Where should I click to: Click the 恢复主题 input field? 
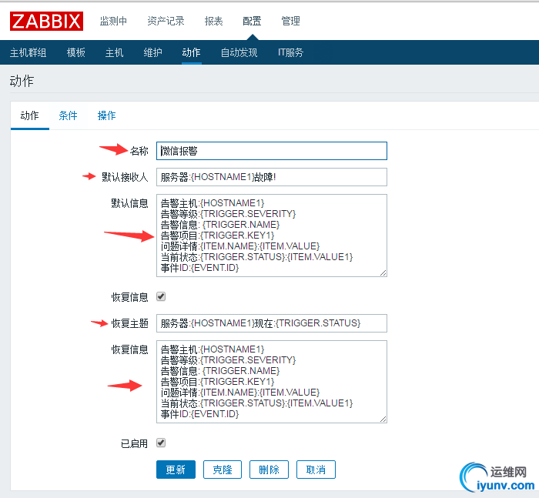(x=272, y=323)
